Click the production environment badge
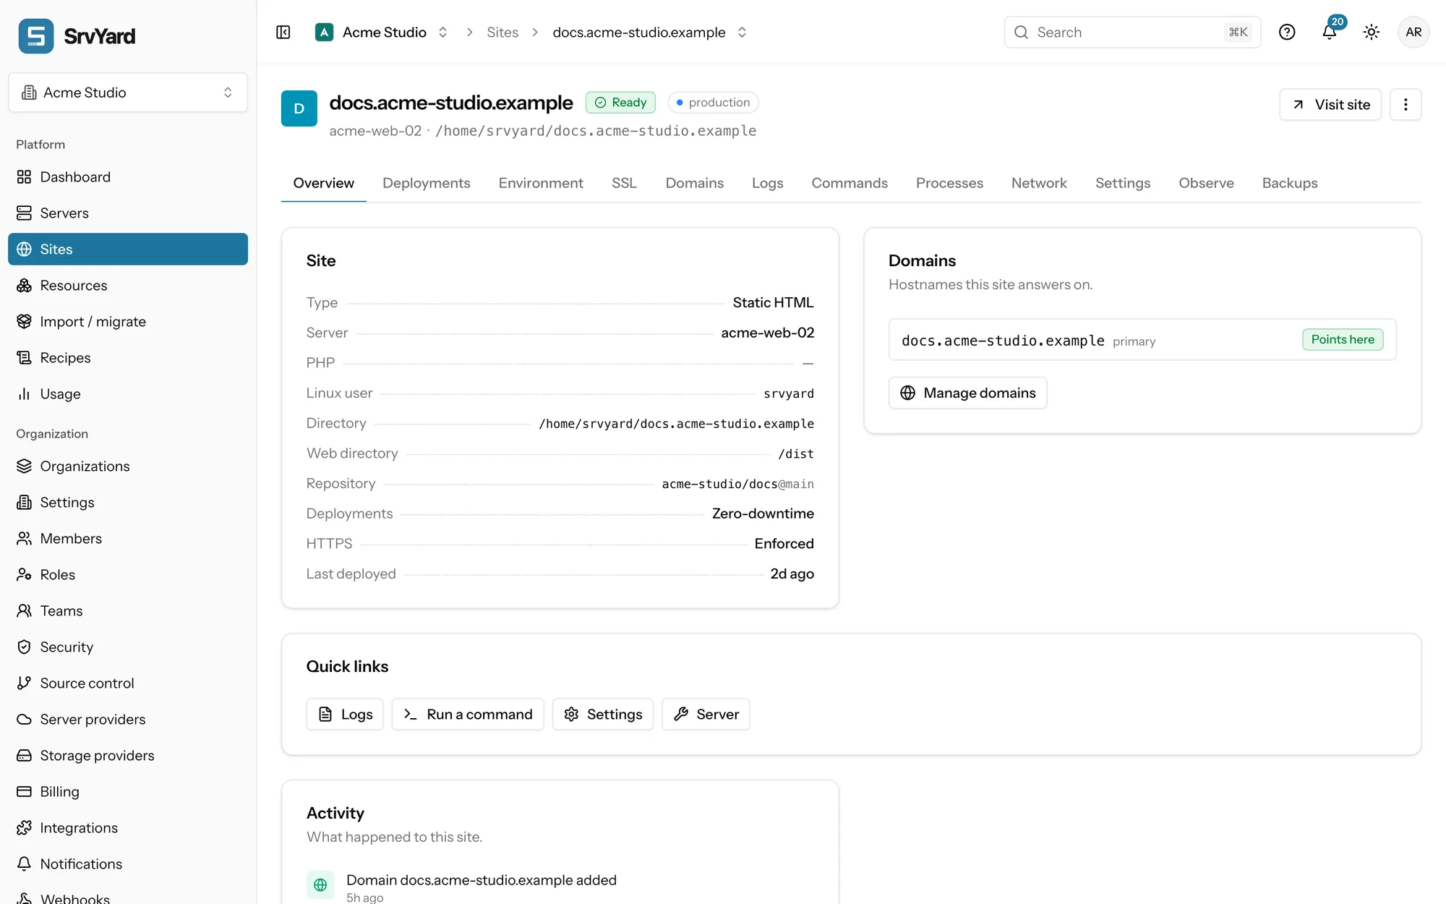This screenshot has width=1446, height=904. [x=713, y=103]
